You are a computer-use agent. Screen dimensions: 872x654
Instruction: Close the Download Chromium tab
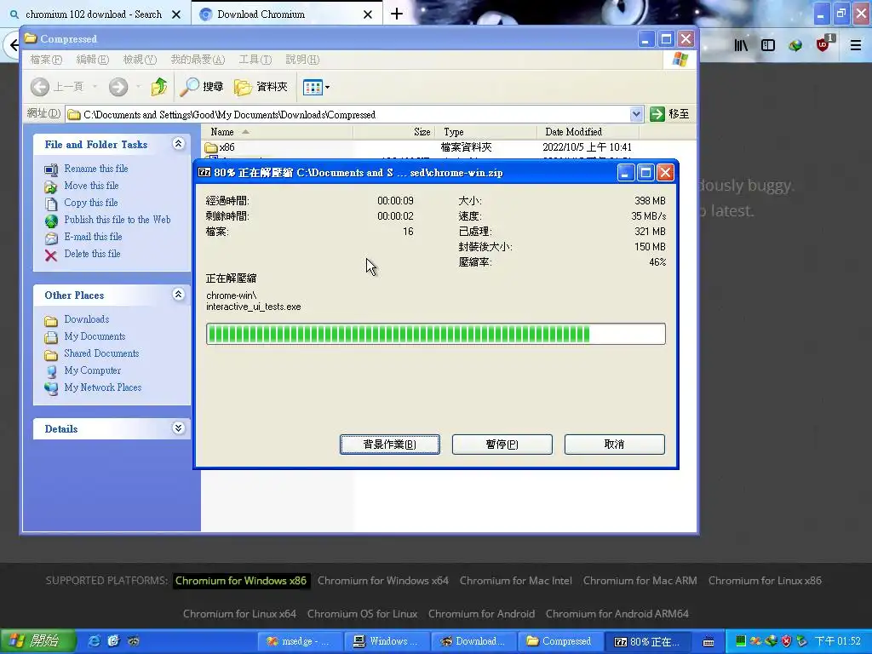(x=368, y=14)
